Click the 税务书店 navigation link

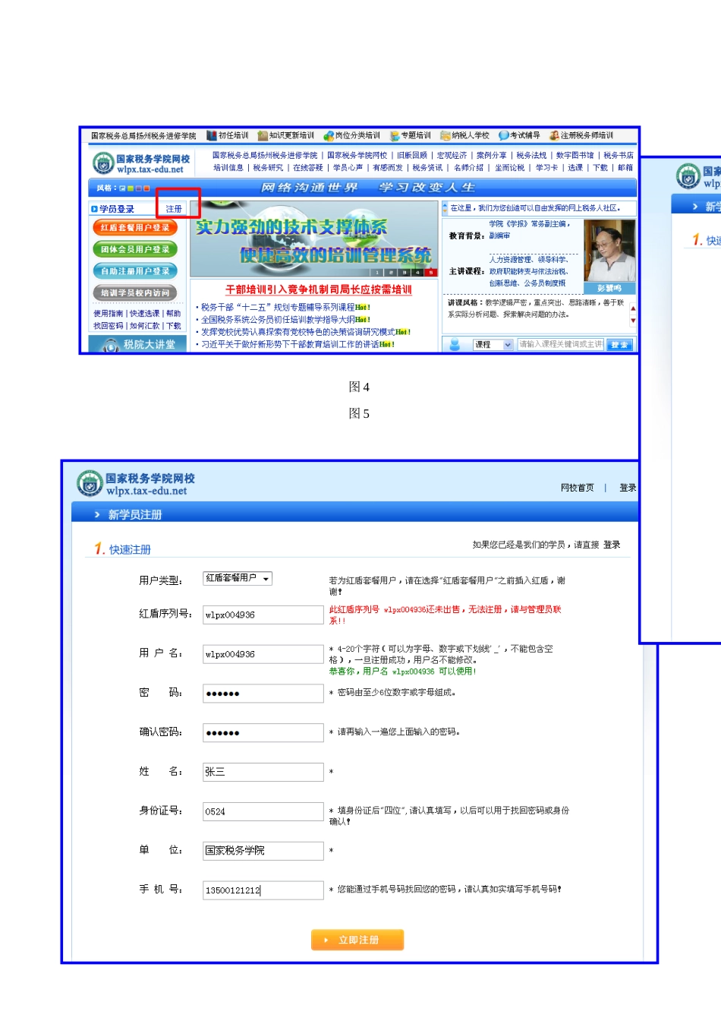click(619, 156)
